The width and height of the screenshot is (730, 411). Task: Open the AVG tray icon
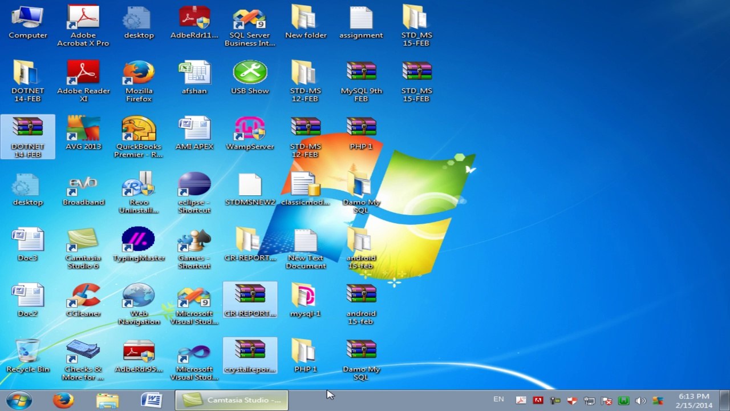[658, 401]
